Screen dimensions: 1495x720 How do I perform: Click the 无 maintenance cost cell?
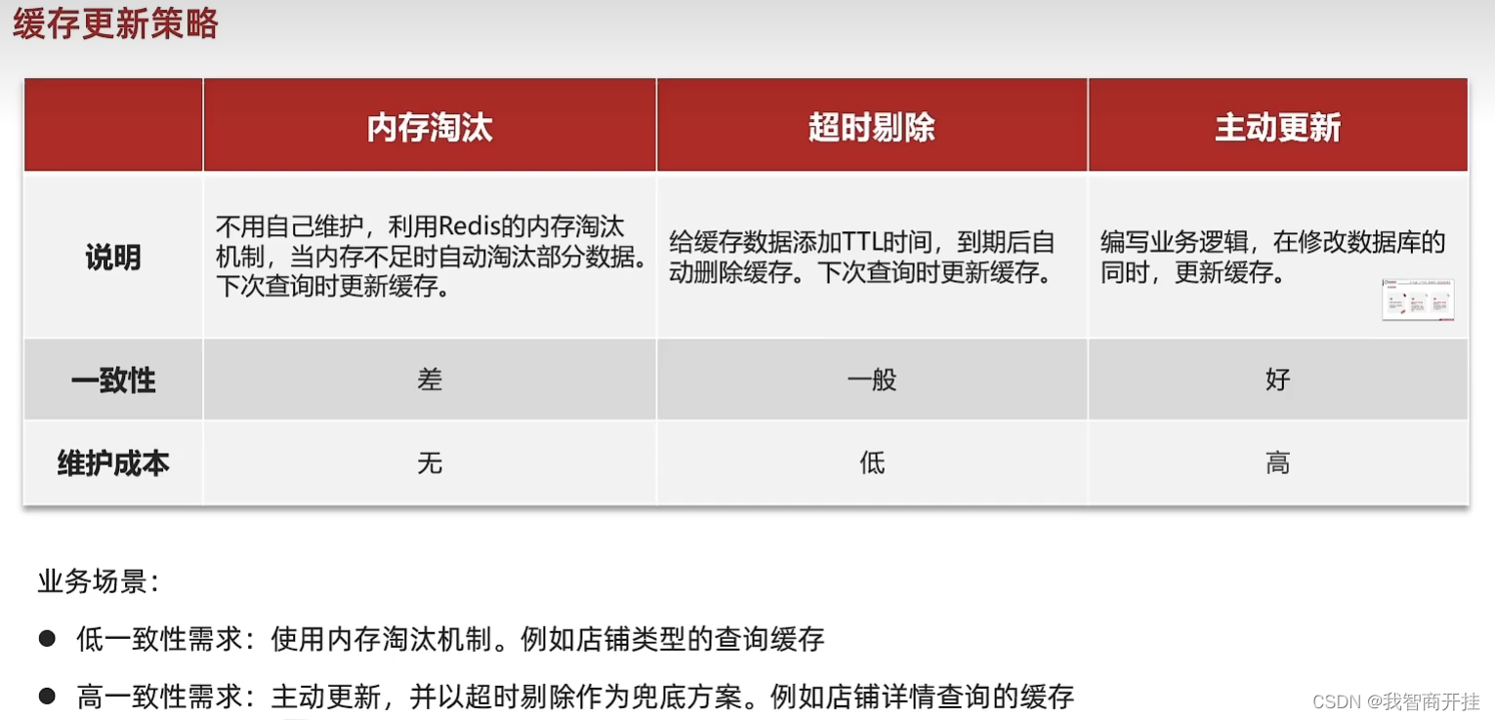tap(430, 462)
